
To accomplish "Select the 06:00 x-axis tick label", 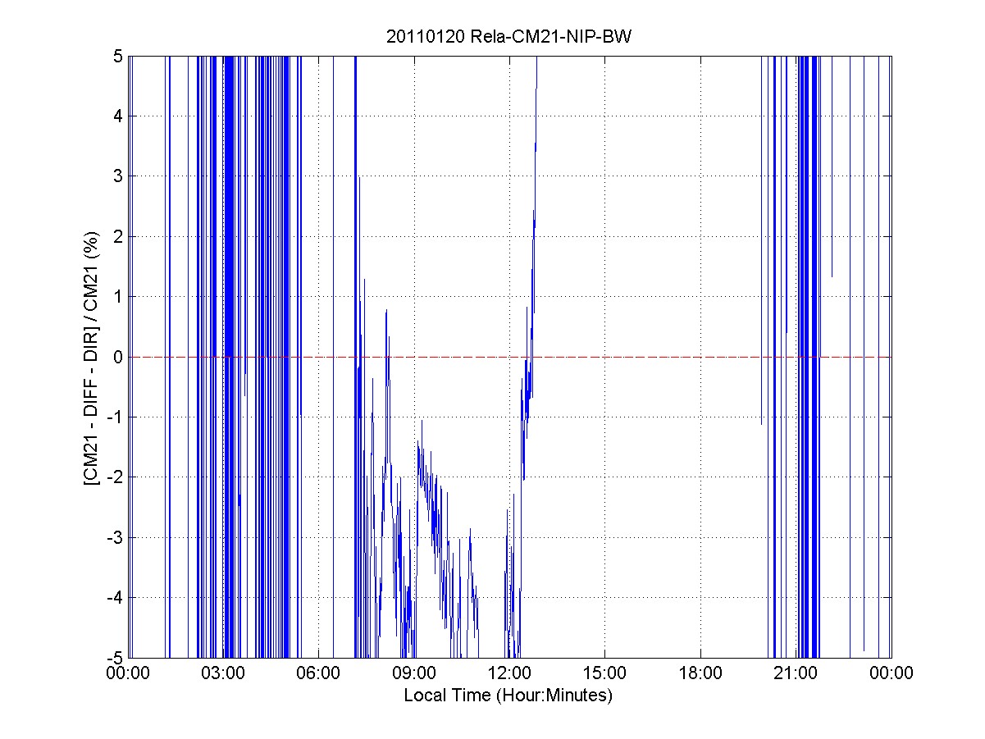I will (318, 673).
